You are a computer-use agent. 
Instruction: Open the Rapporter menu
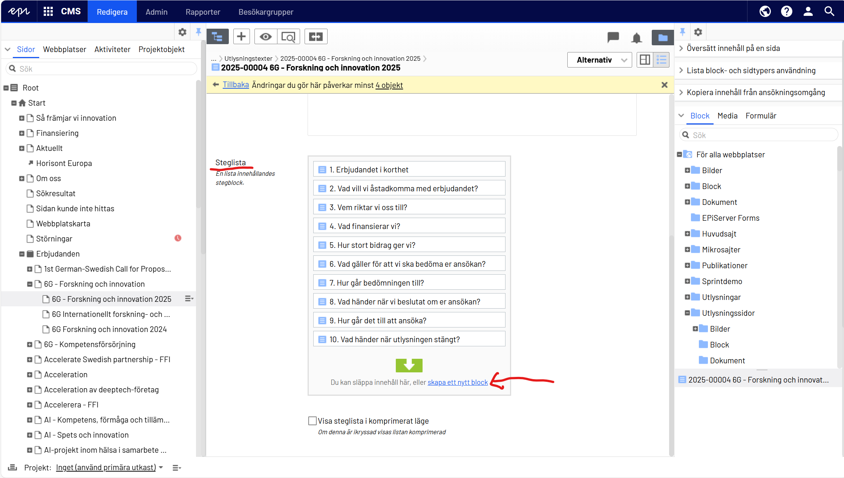tap(203, 12)
